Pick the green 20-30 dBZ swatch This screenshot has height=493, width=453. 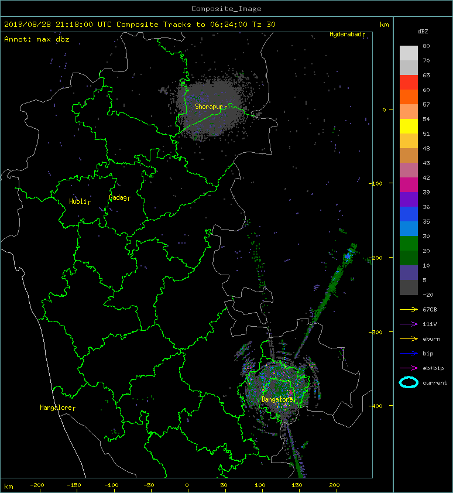click(x=409, y=243)
